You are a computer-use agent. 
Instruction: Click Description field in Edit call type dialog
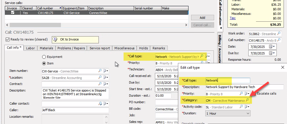coord(245,87)
